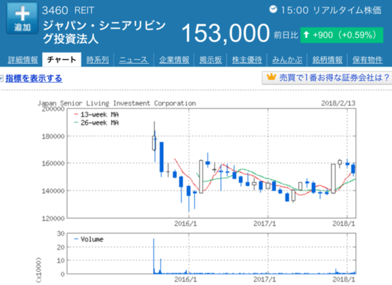
Task: Click the clock icon next to 15:00
Action: point(273,10)
